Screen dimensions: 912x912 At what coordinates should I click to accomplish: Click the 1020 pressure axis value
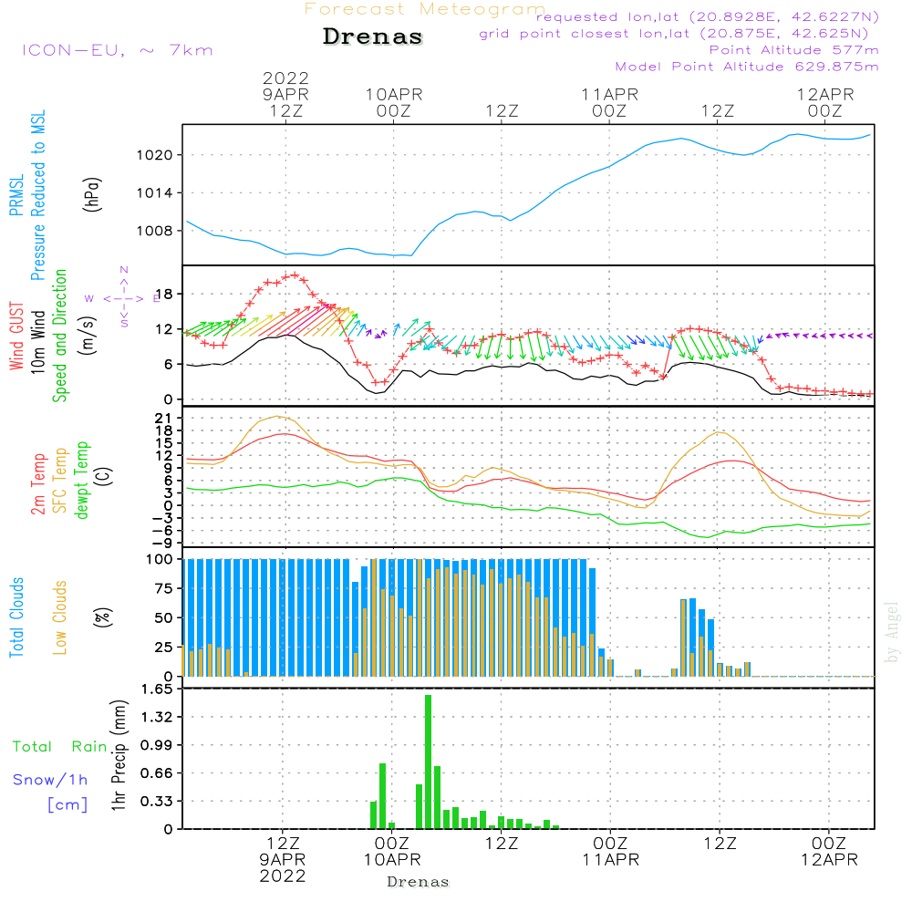(x=155, y=155)
